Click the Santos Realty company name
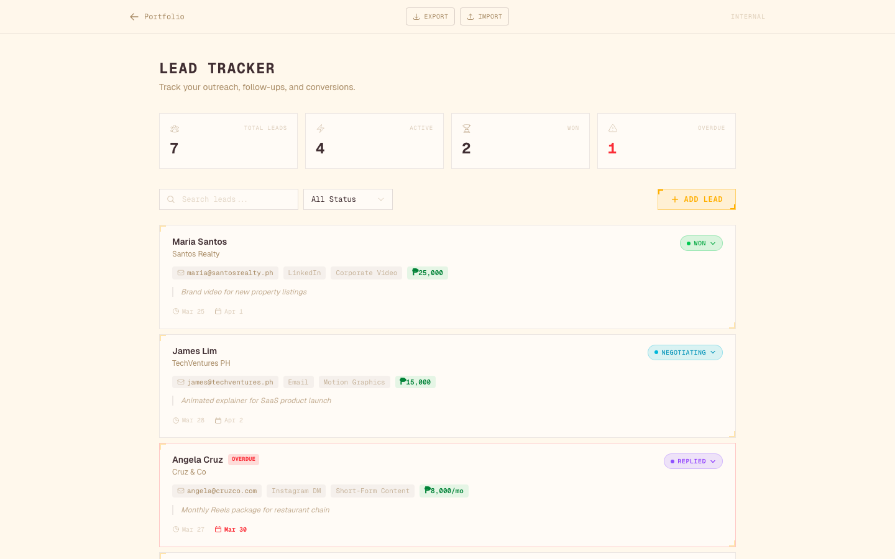The image size is (895, 559). pyautogui.click(x=196, y=254)
